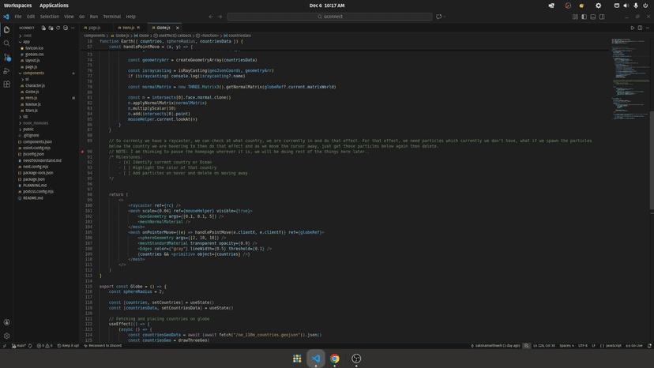Collapse the components folder in Explorer
The image size is (654, 368).
point(33,73)
